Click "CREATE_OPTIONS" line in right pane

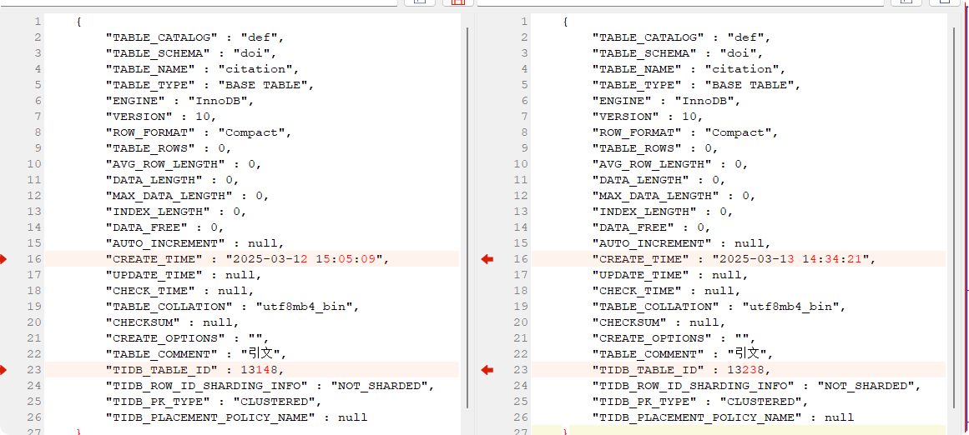click(x=674, y=338)
